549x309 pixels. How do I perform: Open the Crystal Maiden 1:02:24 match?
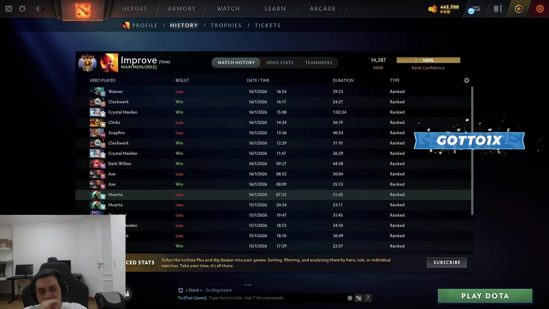274,112
